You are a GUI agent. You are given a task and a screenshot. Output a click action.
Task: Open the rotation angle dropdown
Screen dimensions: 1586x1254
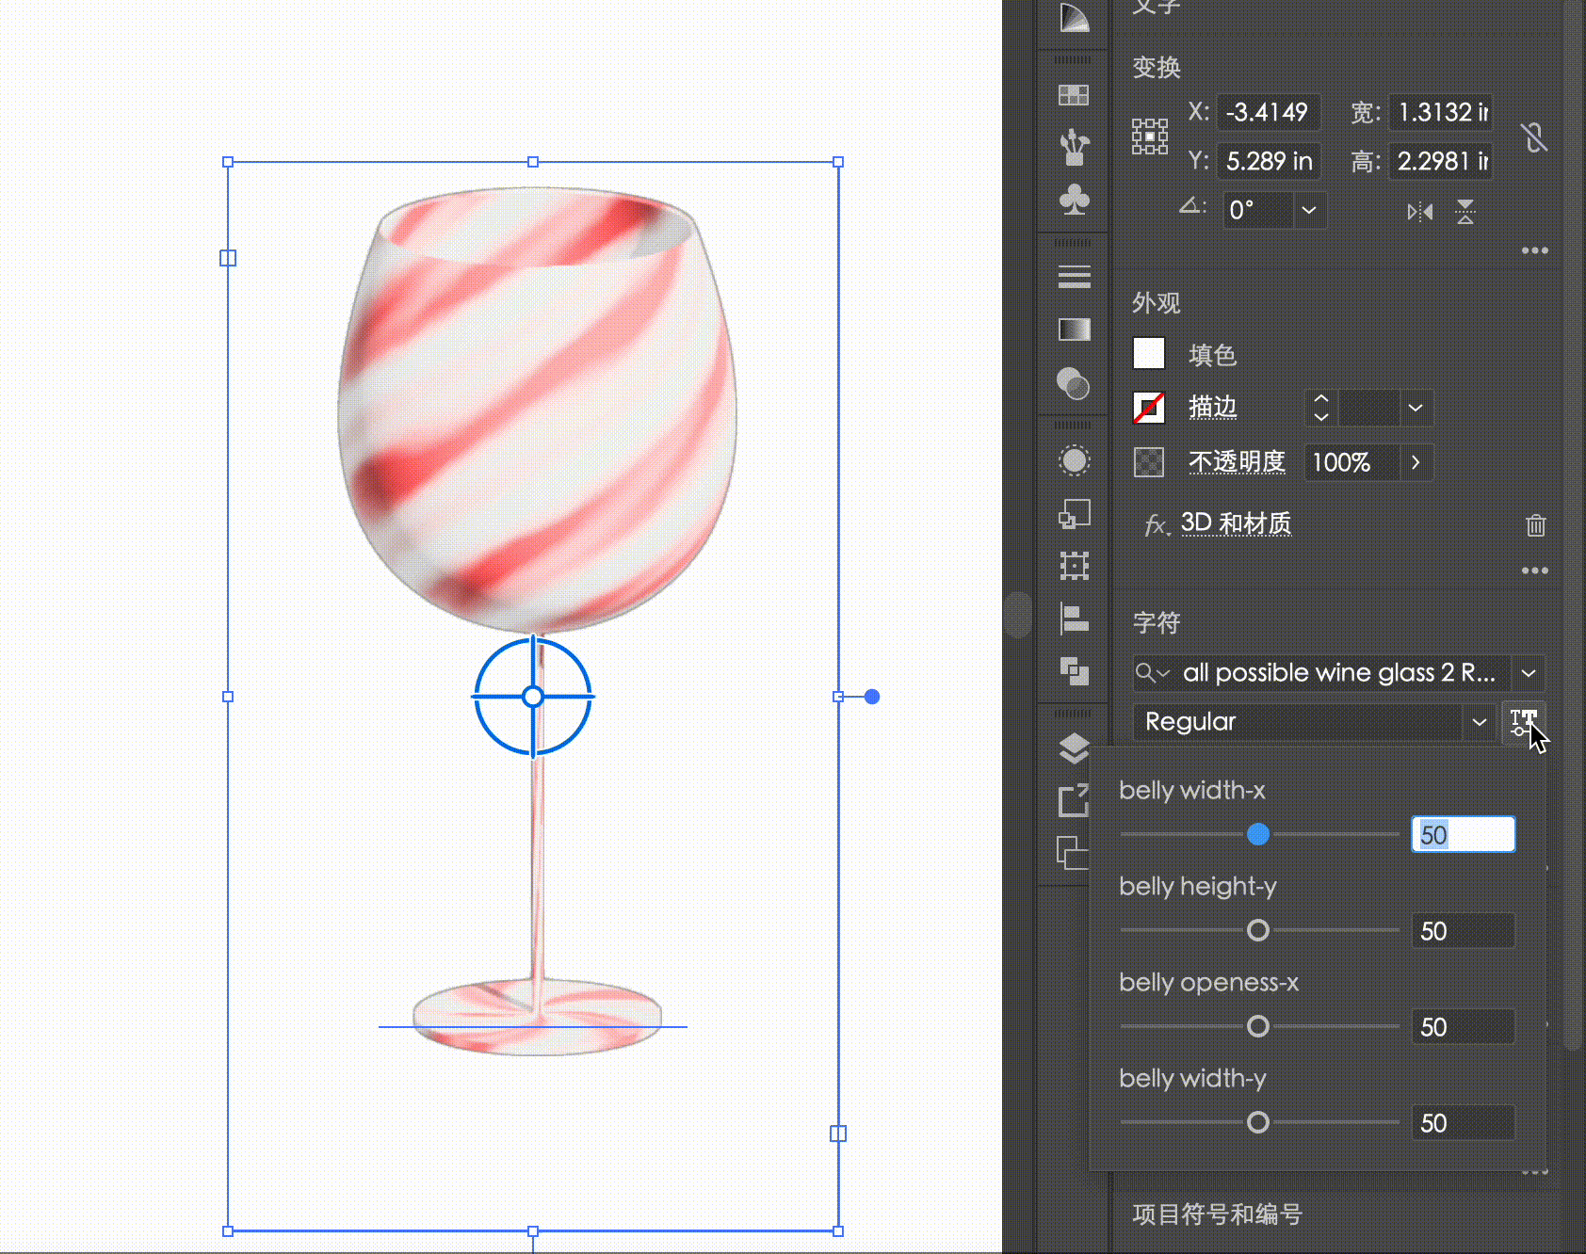pyautogui.click(x=1308, y=210)
